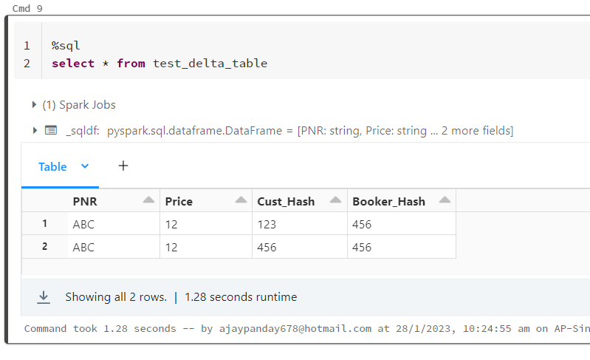Sort by Price column arrow

coord(241,200)
